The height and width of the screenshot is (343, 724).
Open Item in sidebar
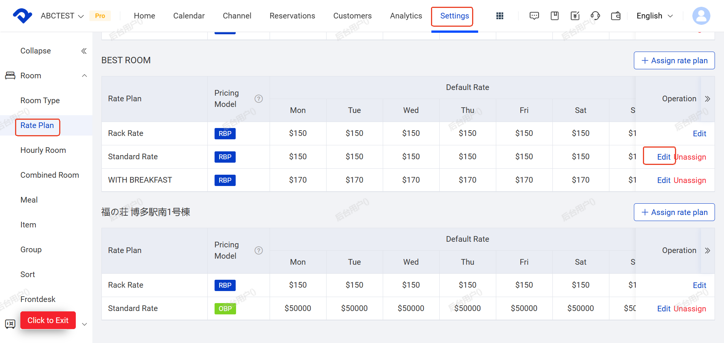pos(28,225)
